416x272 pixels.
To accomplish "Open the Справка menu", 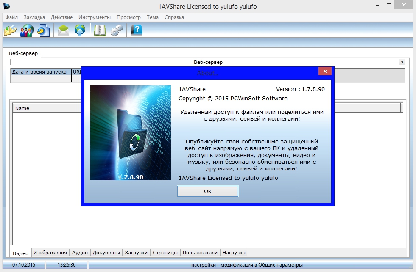I will coord(174,17).
